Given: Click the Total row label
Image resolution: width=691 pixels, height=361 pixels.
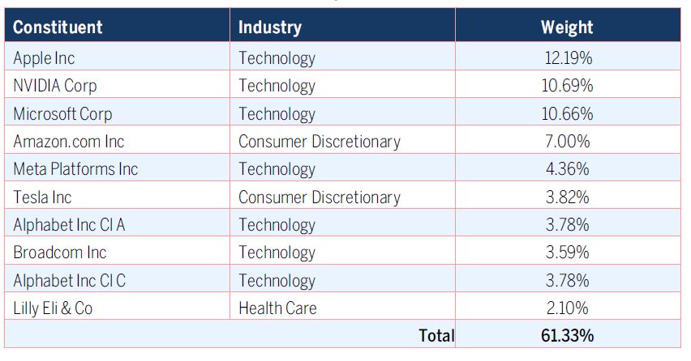Looking at the screenshot, I should 436,335.
